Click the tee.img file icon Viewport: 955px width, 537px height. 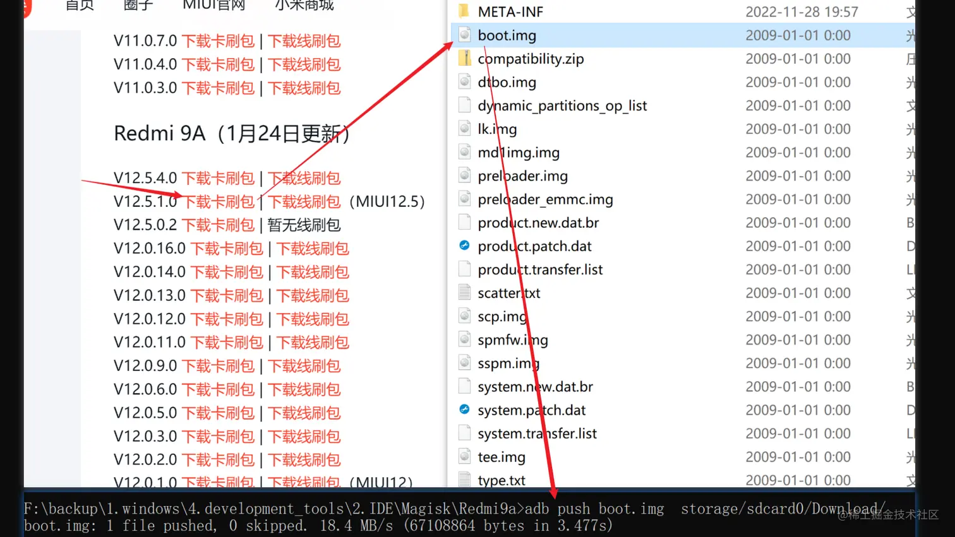pos(464,456)
